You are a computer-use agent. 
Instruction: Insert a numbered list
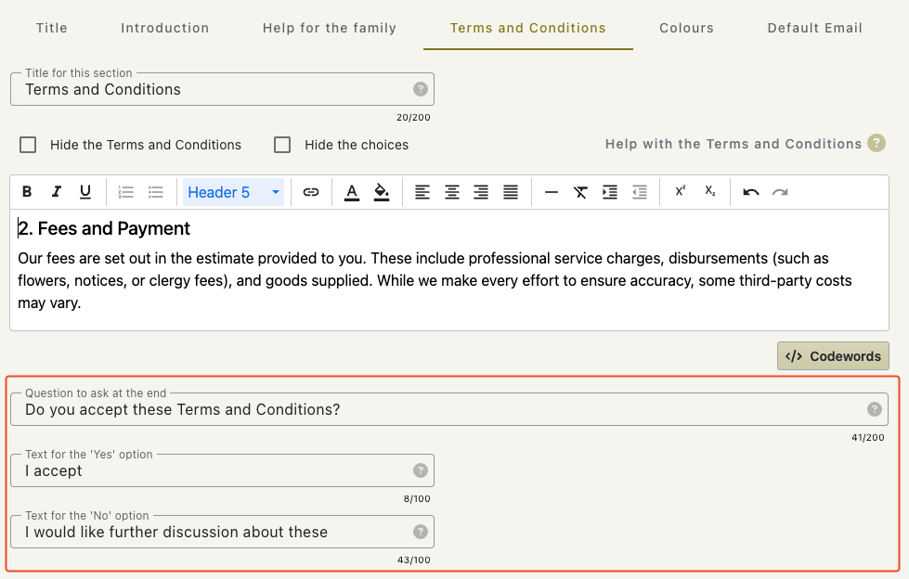pyautogui.click(x=125, y=192)
